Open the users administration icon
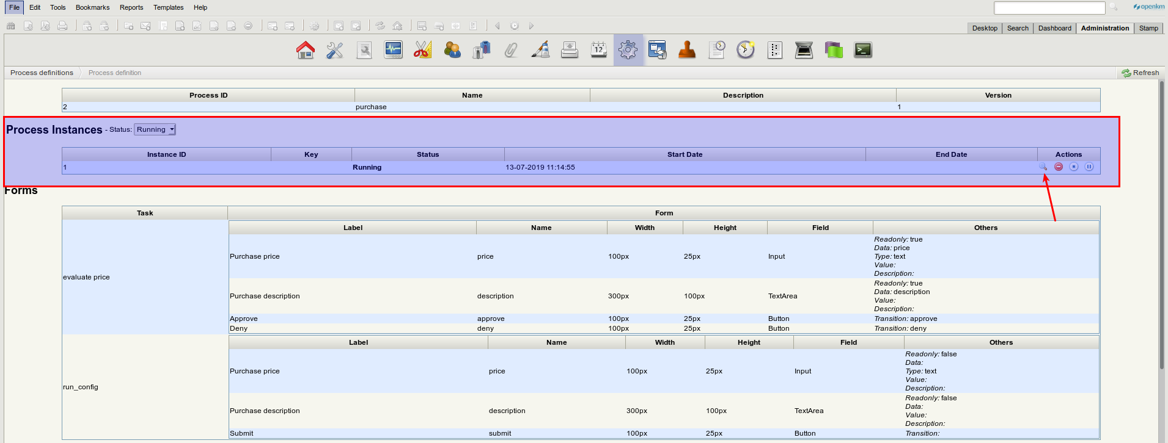Screen dimensions: 1168x443 (x=452, y=50)
